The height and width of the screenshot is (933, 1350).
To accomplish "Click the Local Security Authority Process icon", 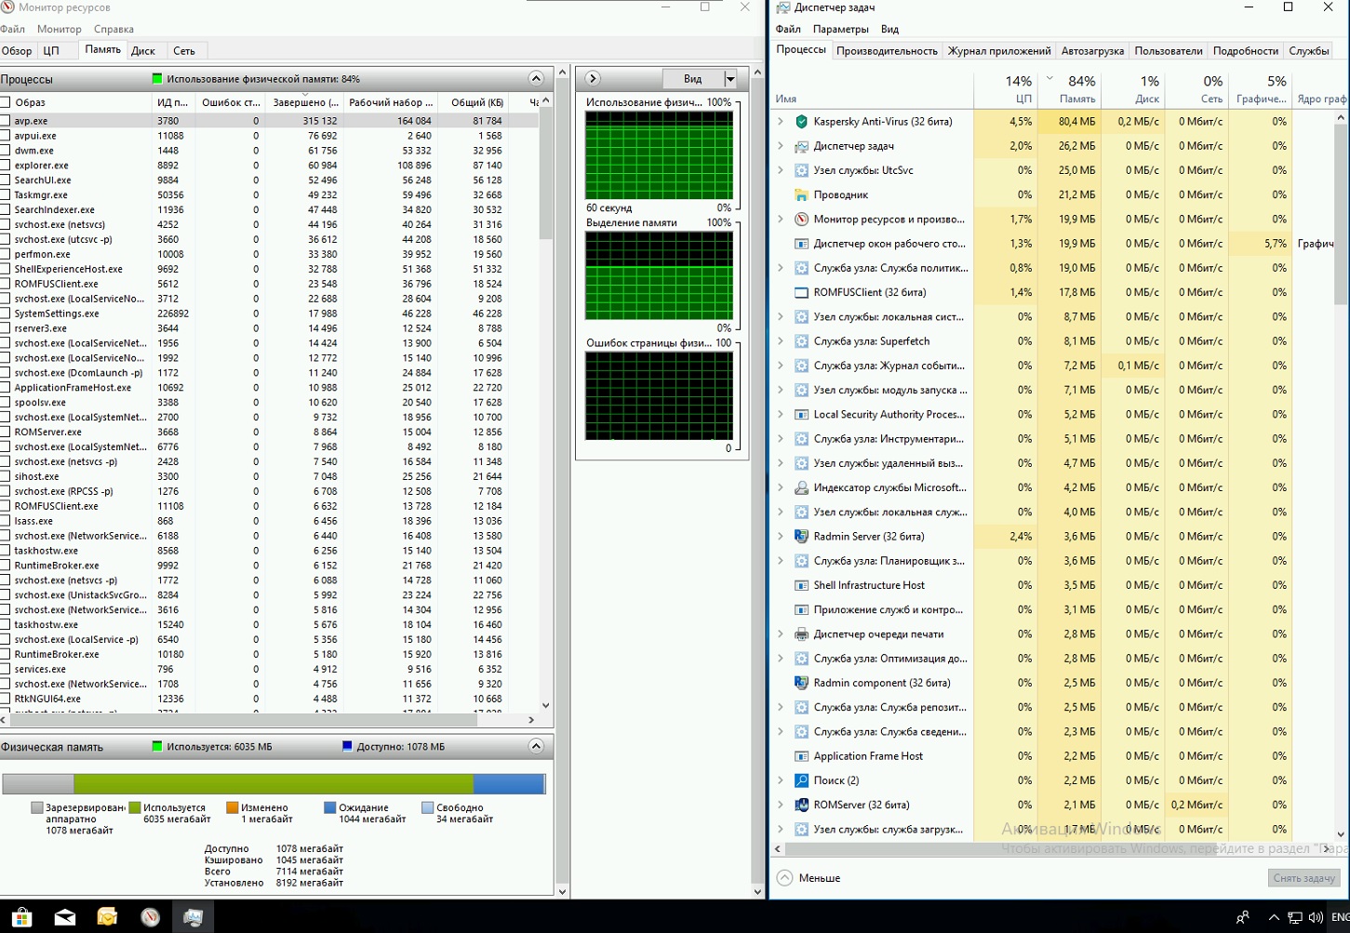I will click(801, 415).
